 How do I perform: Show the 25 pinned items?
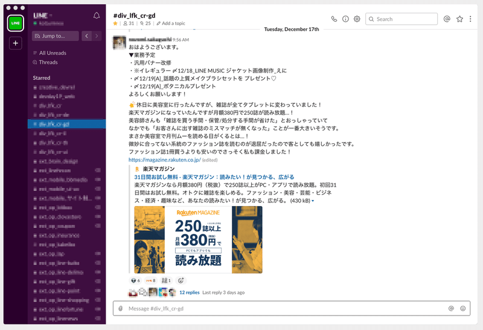[x=146, y=24]
